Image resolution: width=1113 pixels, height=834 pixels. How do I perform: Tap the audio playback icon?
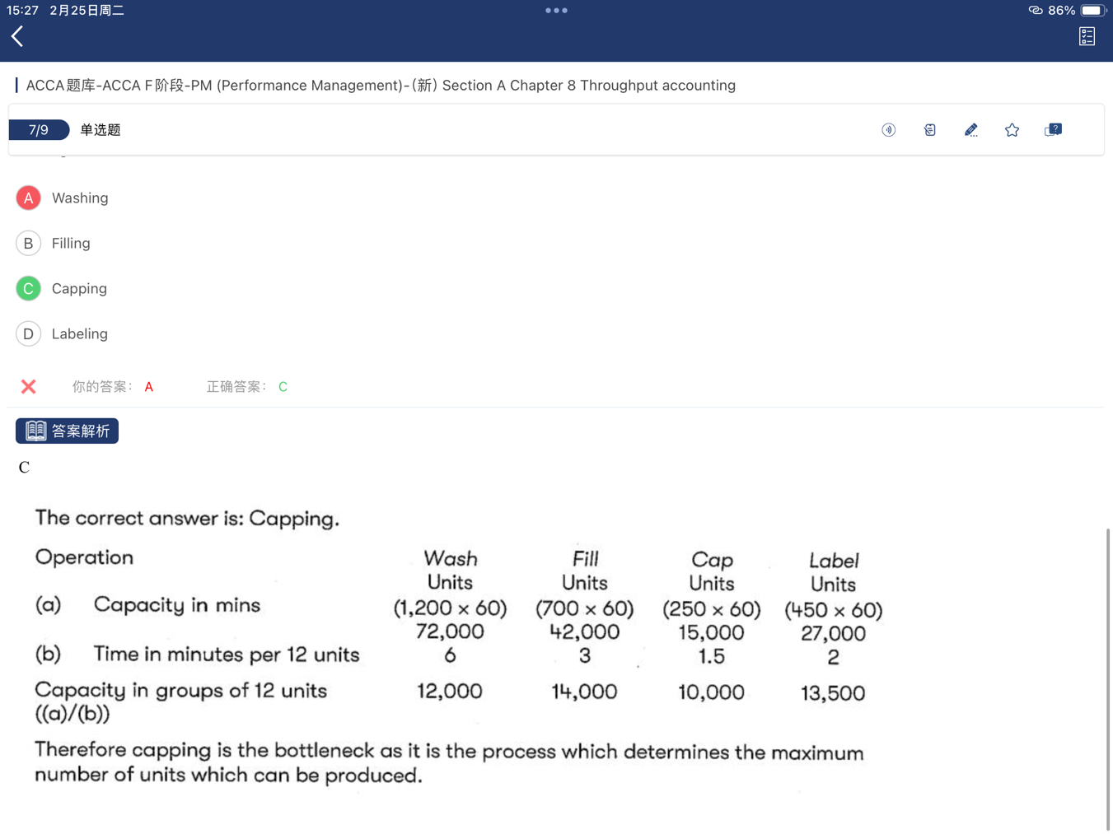click(888, 130)
